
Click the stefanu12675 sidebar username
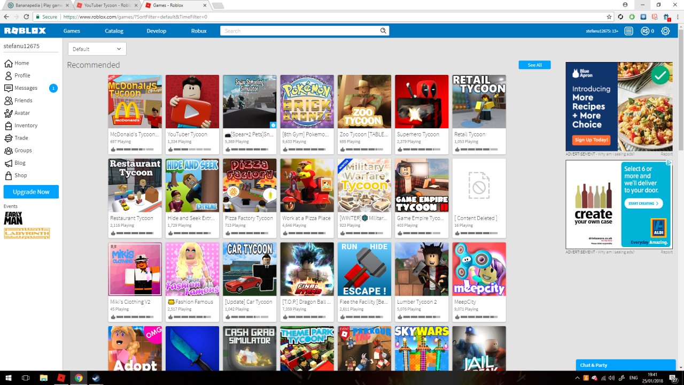21,46
